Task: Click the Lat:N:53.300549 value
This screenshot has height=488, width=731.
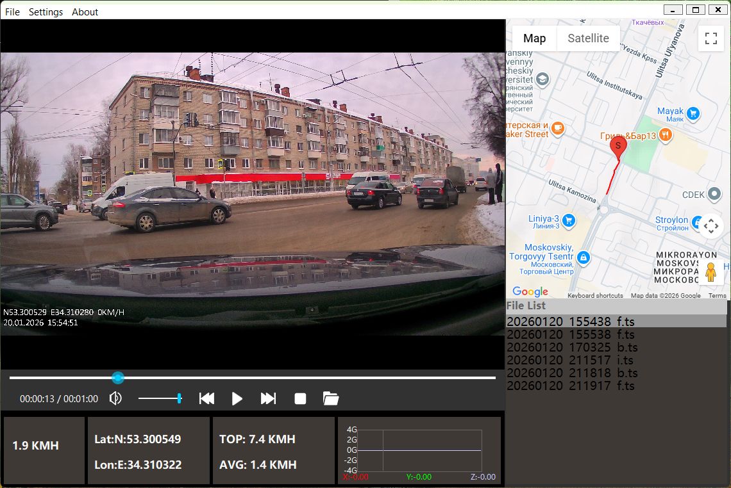Action: click(137, 439)
